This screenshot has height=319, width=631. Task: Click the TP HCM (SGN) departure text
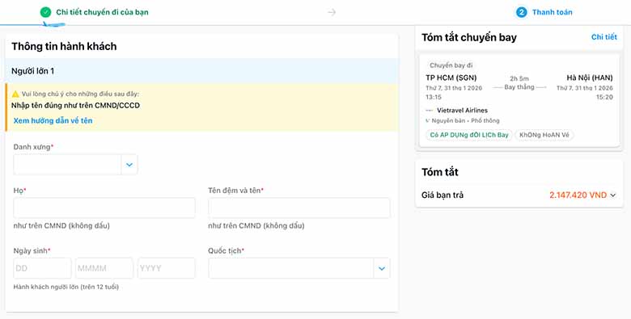[x=451, y=78]
